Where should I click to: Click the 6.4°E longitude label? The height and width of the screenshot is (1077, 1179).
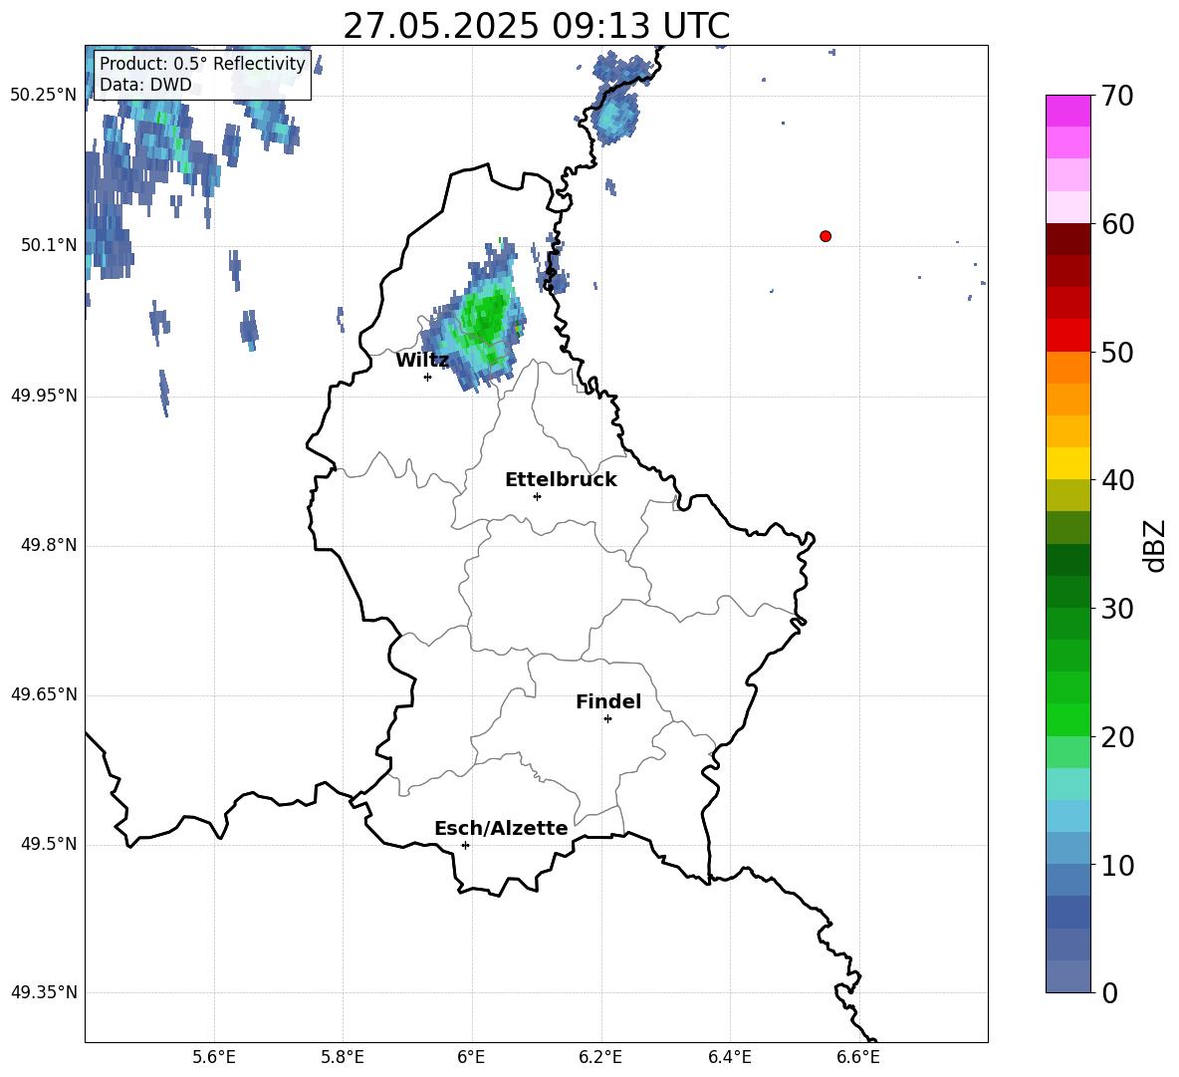[x=729, y=1057]
